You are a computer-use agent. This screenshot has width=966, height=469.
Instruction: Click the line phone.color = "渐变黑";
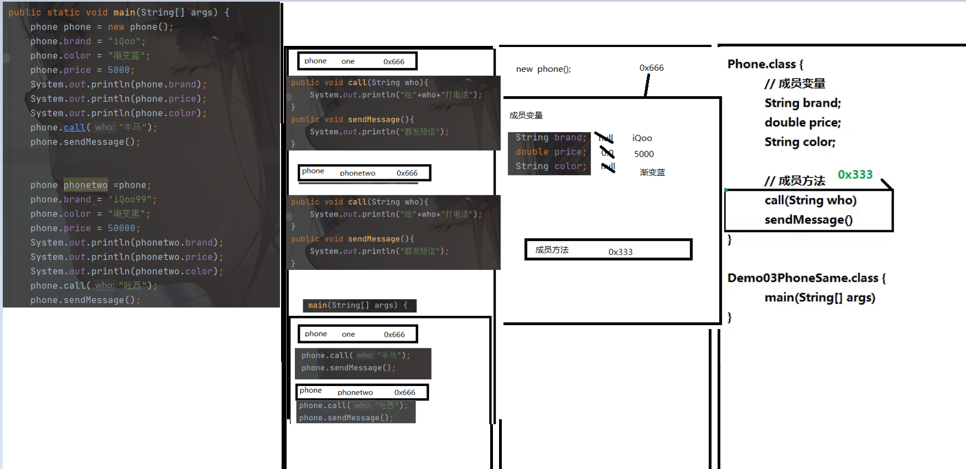(90, 213)
